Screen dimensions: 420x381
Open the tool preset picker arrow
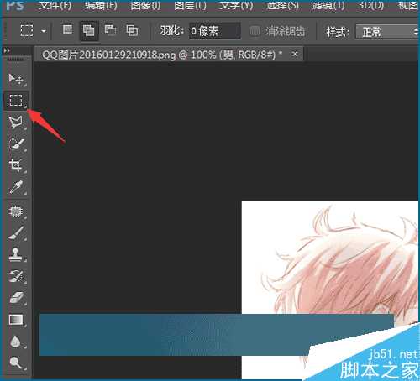pos(44,31)
